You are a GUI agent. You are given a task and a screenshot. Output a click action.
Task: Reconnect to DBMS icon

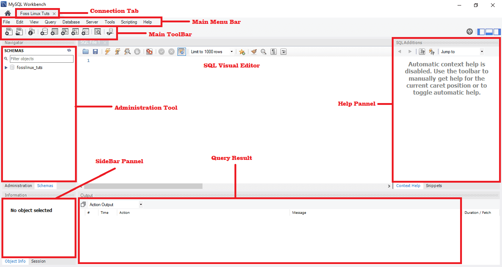click(110, 32)
